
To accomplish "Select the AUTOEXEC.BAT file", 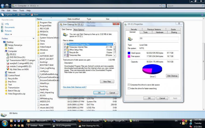I will pos(47,56).
